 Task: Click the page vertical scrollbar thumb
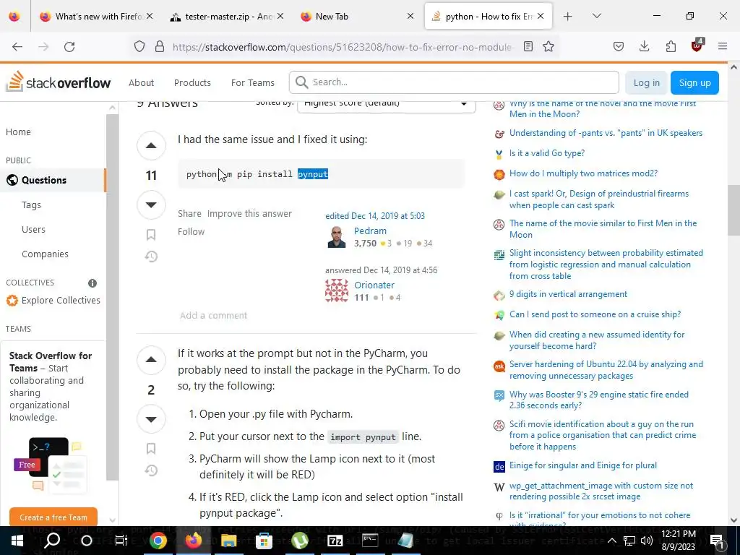pyautogui.click(x=733, y=210)
